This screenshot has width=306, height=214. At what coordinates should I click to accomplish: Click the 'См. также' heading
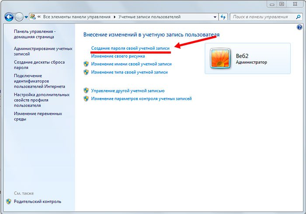[24, 193]
